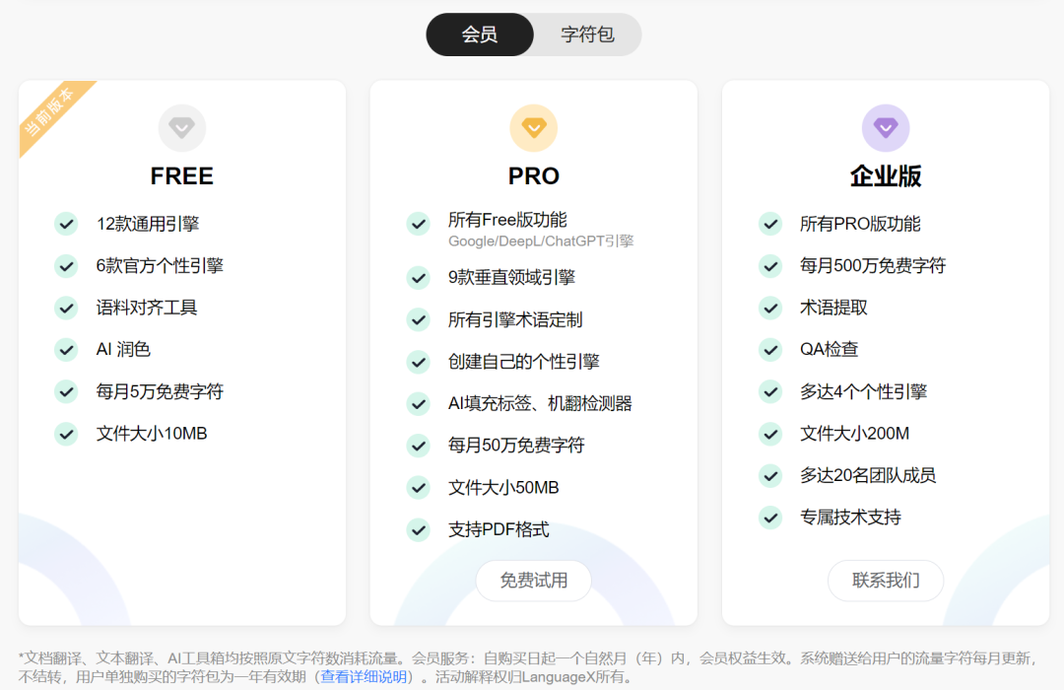
Task: Click the 6款官方个性引擎 feature text
Action: tap(160, 266)
